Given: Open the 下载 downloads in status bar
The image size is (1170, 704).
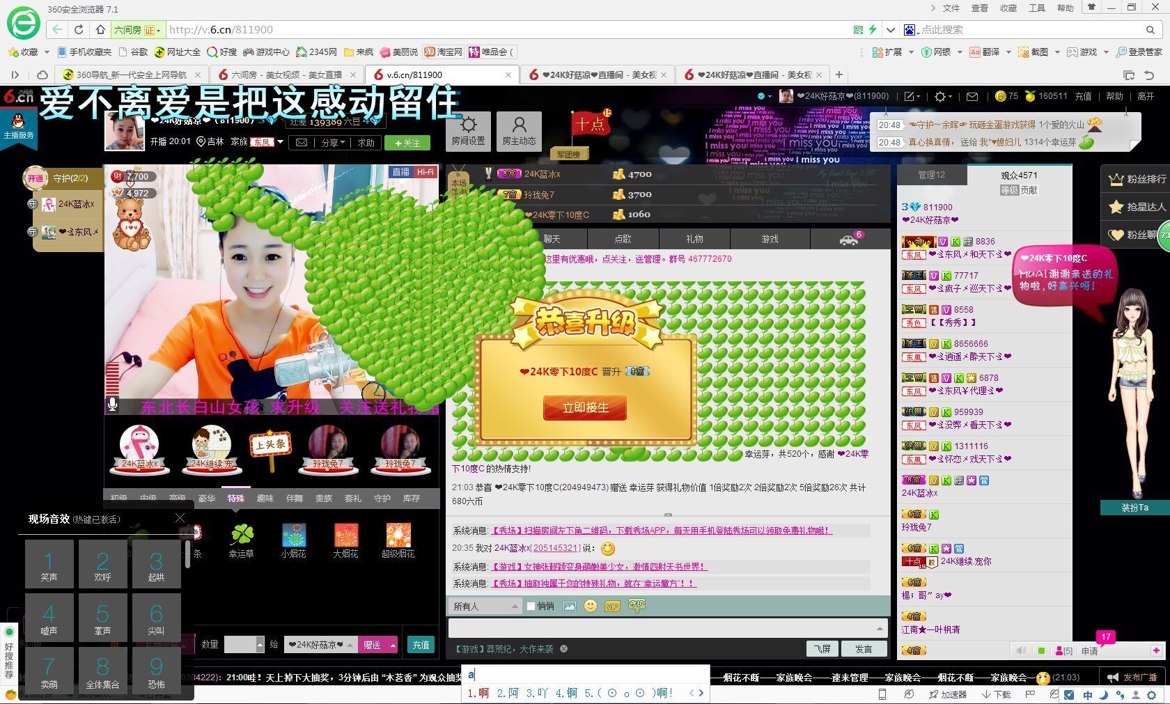Looking at the screenshot, I should click(x=997, y=694).
